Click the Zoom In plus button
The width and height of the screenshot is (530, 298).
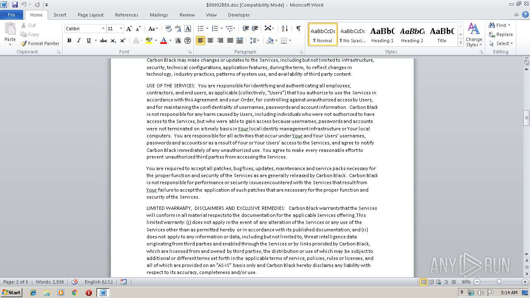[525, 282]
